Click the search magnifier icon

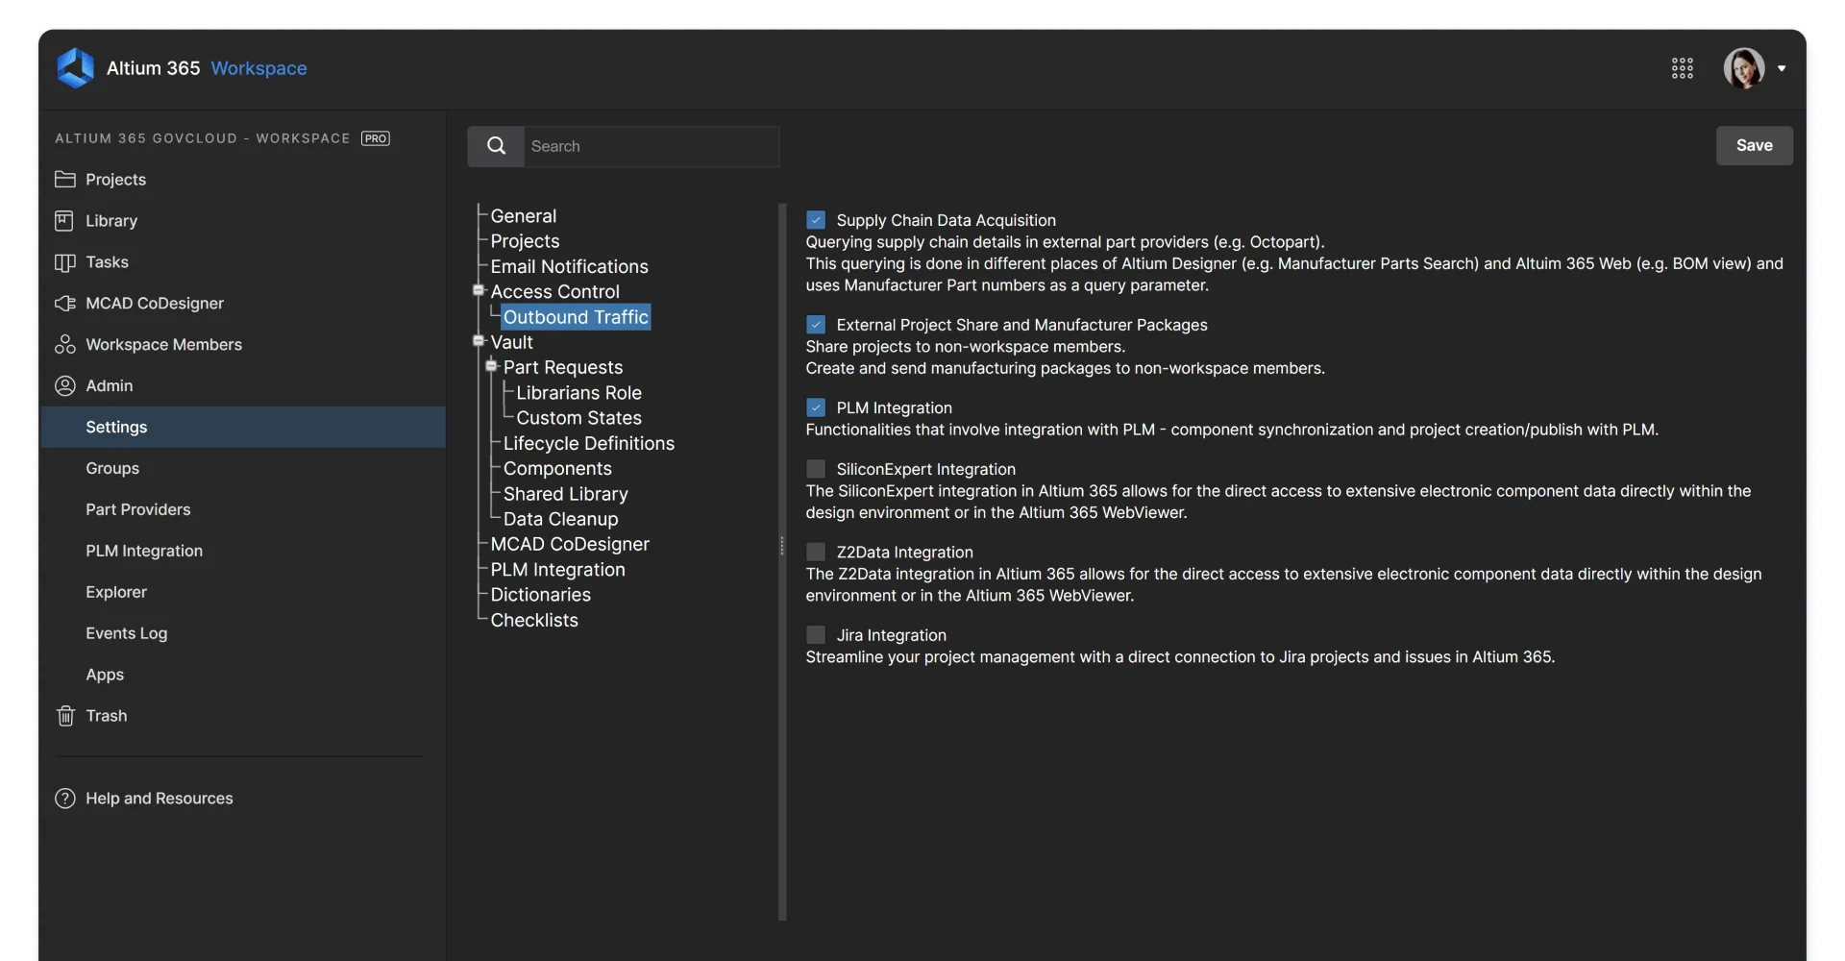point(496,146)
